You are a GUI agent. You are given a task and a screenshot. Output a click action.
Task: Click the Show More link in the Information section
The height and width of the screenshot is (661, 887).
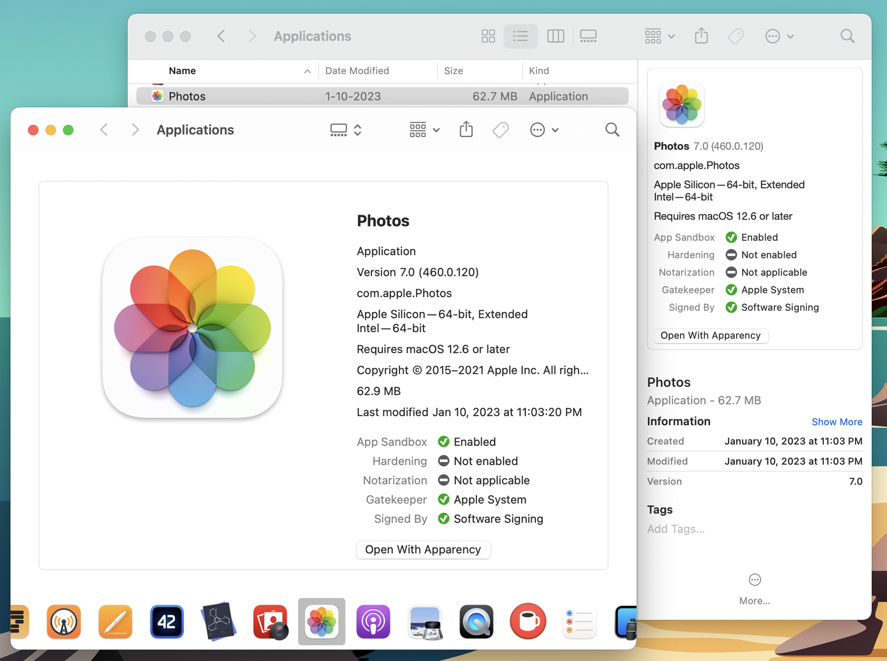pyautogui.click(x=837, y=421)
